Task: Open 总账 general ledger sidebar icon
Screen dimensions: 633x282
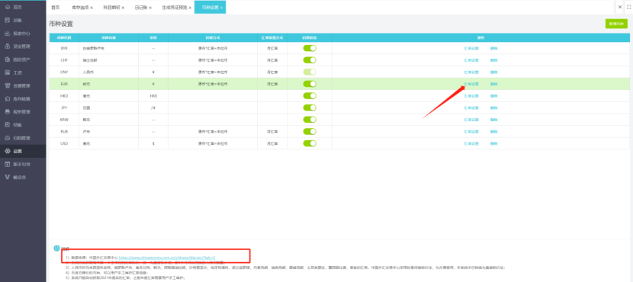Action: 8,20
